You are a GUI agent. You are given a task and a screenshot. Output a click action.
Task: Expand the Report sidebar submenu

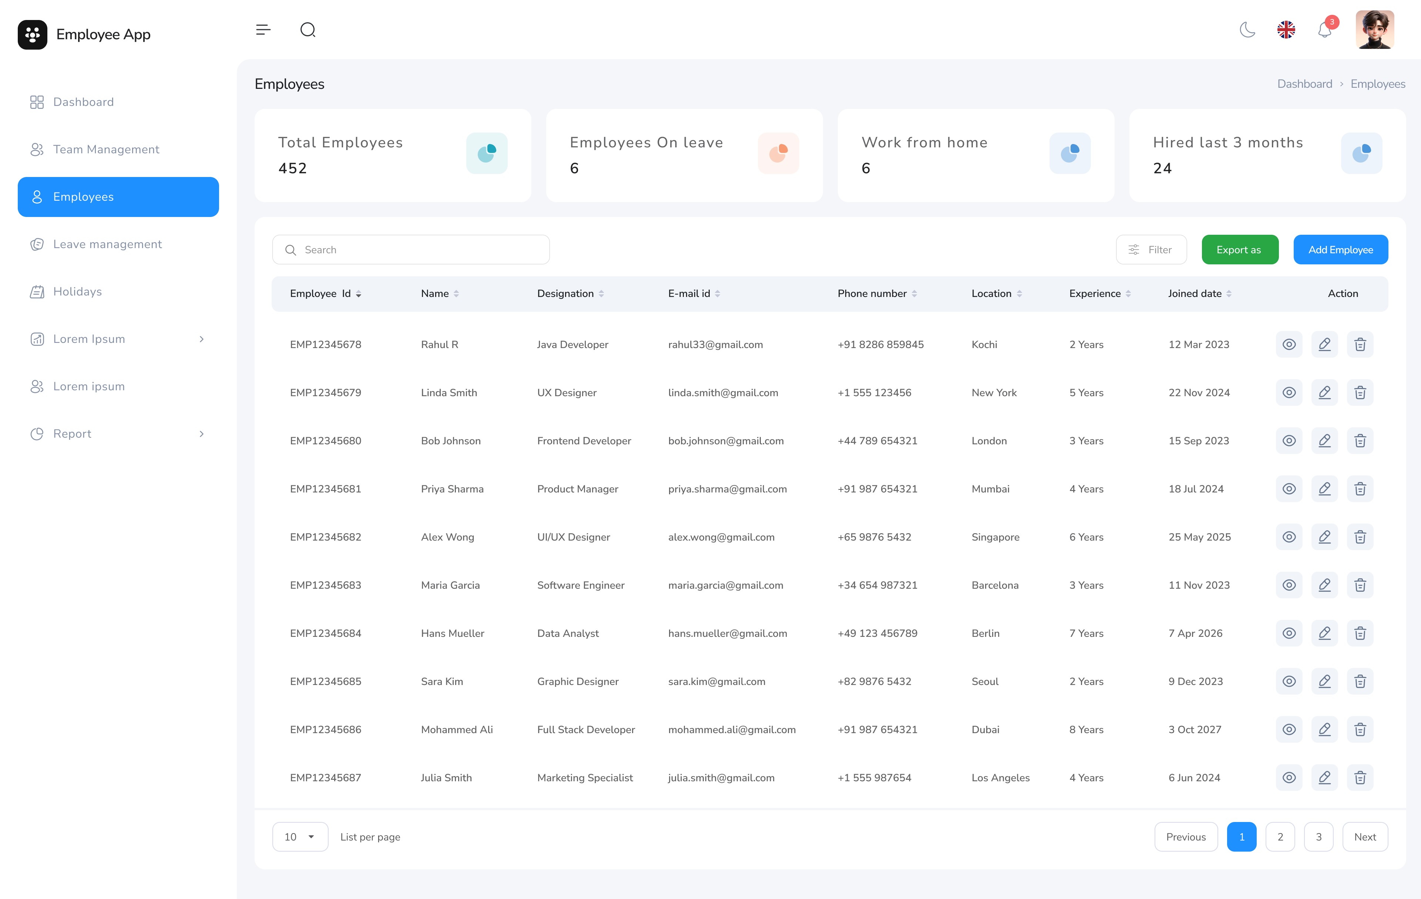(x=201, y=434)
